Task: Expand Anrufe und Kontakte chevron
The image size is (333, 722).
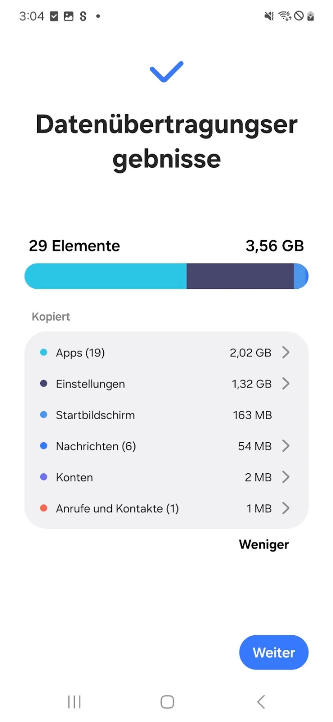Action: (x=286, y=508)
